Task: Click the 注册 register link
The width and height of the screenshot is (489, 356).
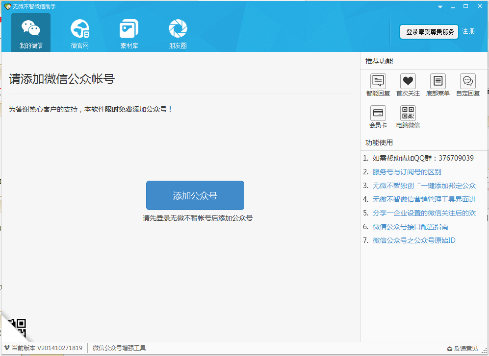Action: point(468,31)
